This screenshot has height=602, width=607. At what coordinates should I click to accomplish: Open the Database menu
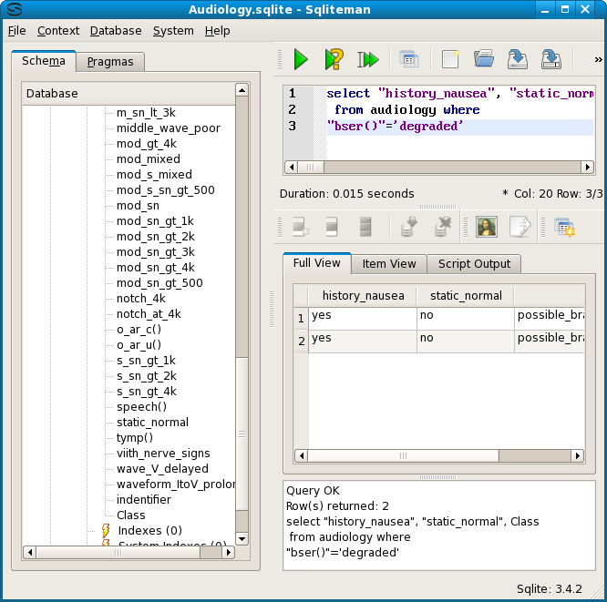(115, 30)
